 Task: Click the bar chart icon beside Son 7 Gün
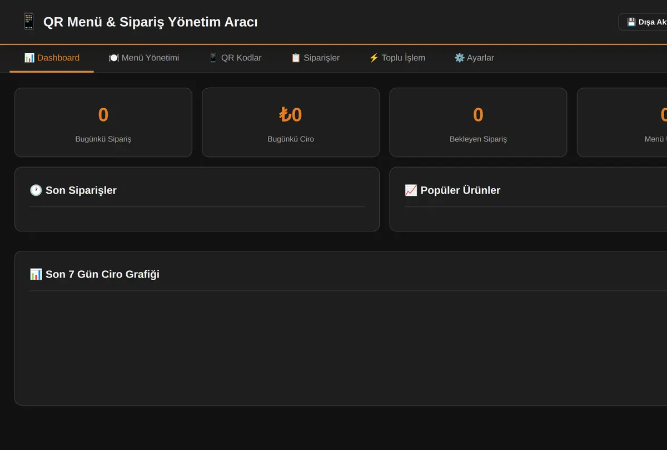(36, 274)
